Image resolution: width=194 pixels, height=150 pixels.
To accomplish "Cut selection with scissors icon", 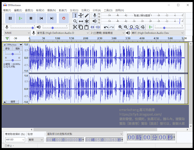I will tap(75, 27).
